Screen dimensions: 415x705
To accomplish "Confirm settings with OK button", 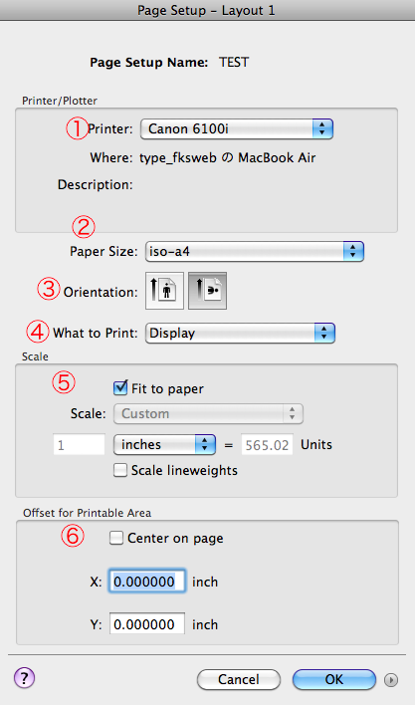I will pyautogui.click(x=334, y=679).
